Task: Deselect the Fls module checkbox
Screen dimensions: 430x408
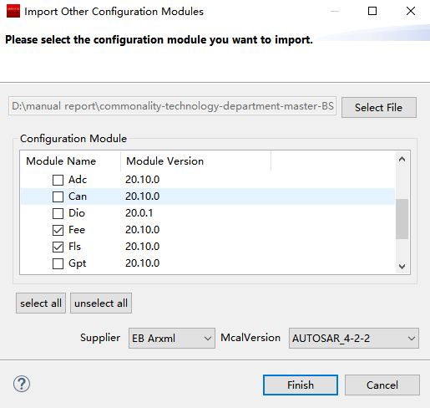Action: (58, 247)
